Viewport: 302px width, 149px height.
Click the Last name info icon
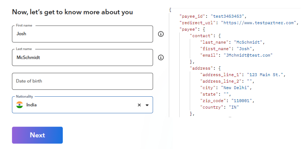tap(161, 58)
